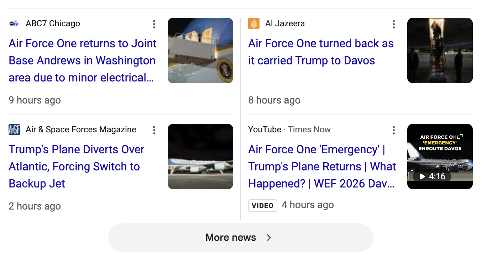Image resolution: width=497 pixels, height=254 pixels.
Task: Open the Air & Space Forces plane thumbnail
Action: tap(200, 157)
